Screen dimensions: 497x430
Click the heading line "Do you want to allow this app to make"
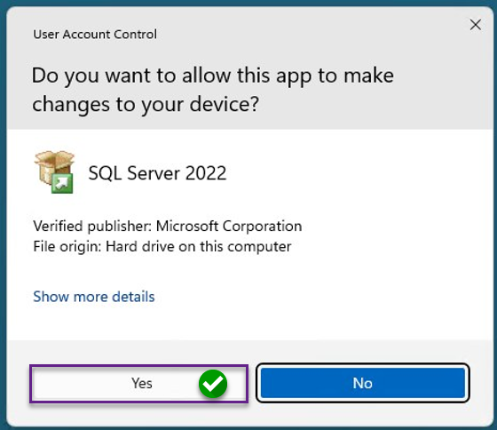[213, 76]
